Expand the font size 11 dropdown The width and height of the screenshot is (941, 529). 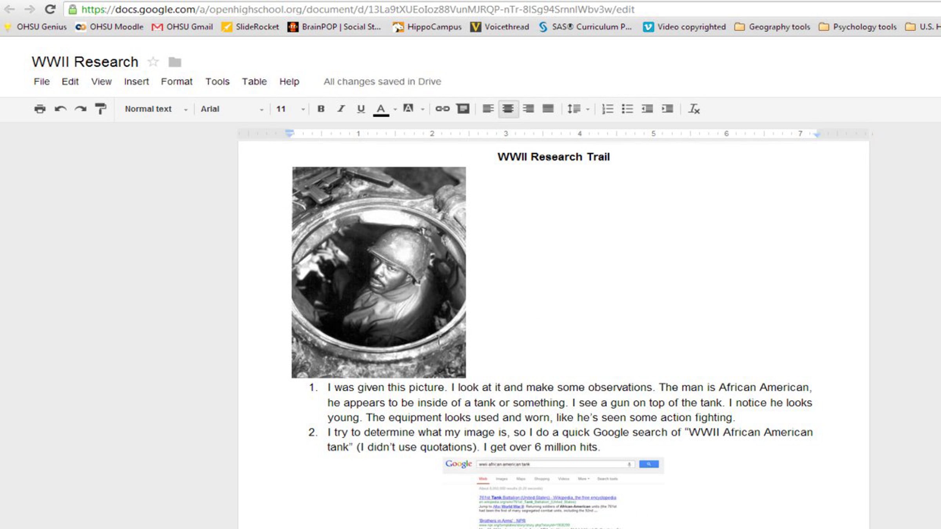pyautogui.click(x=290, y=109)
